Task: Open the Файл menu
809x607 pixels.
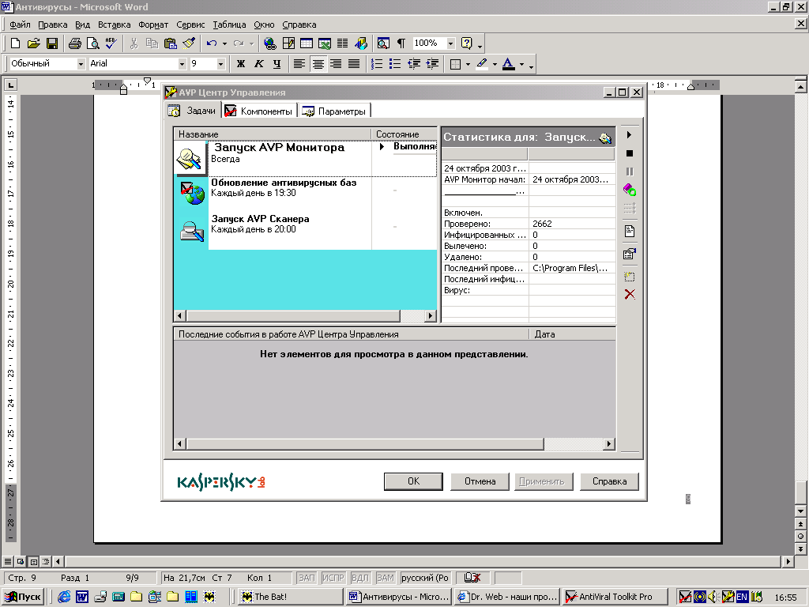Action: 20,25
